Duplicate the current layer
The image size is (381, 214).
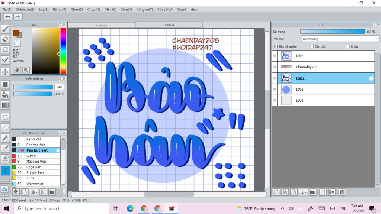(x=323, y=192)
